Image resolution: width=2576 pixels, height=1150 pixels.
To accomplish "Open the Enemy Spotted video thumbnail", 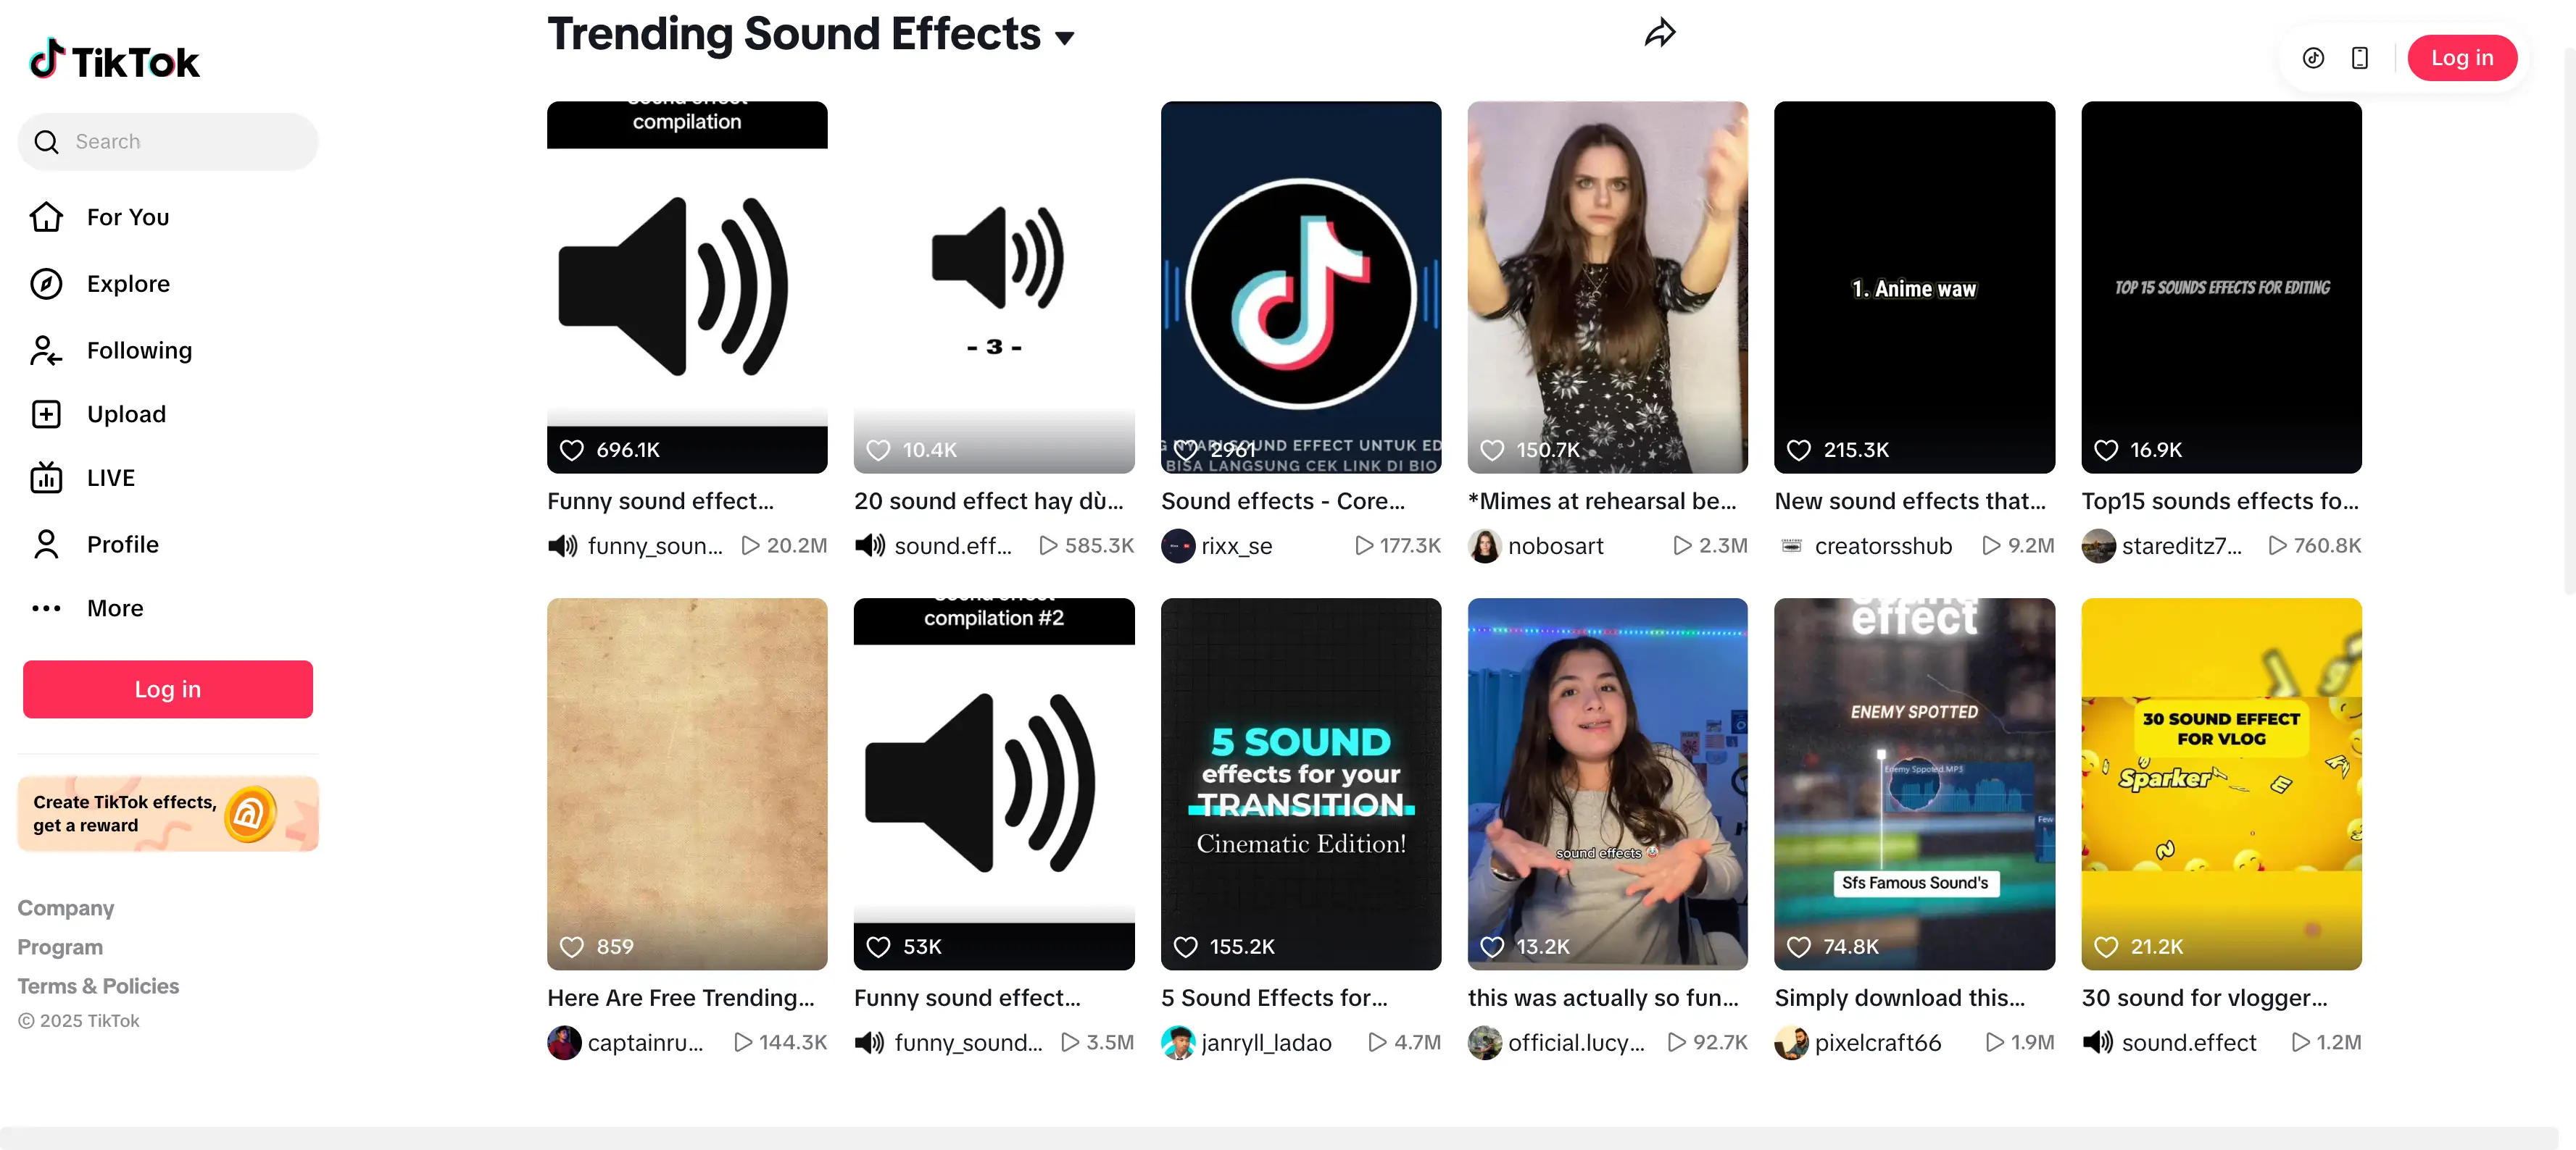I will pos(1915,784).
